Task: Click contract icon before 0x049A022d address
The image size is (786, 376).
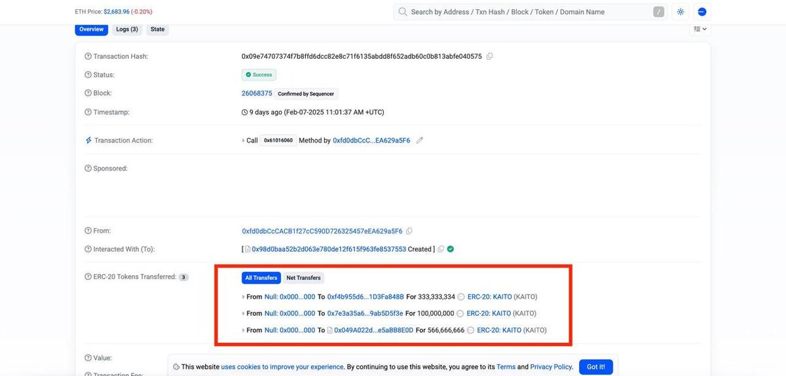Action: pos(330,330)
